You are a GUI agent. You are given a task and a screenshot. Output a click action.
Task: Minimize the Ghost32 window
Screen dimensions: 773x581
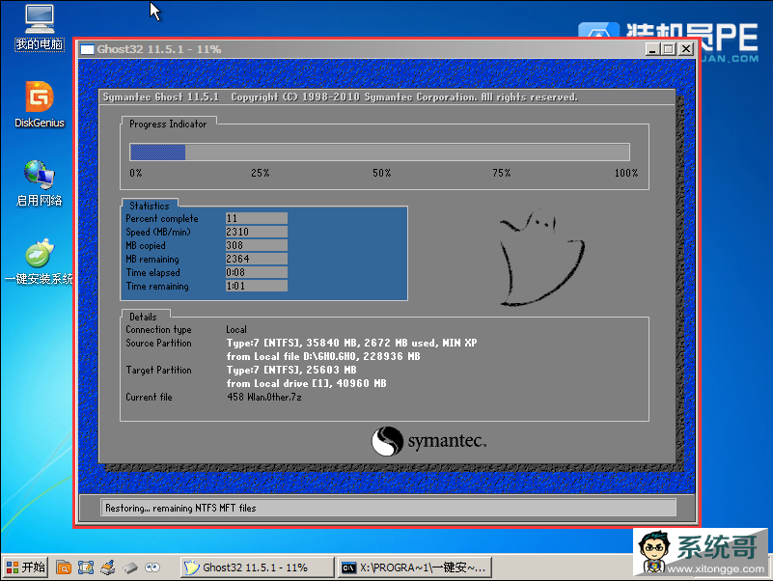[x=652, y=49]
